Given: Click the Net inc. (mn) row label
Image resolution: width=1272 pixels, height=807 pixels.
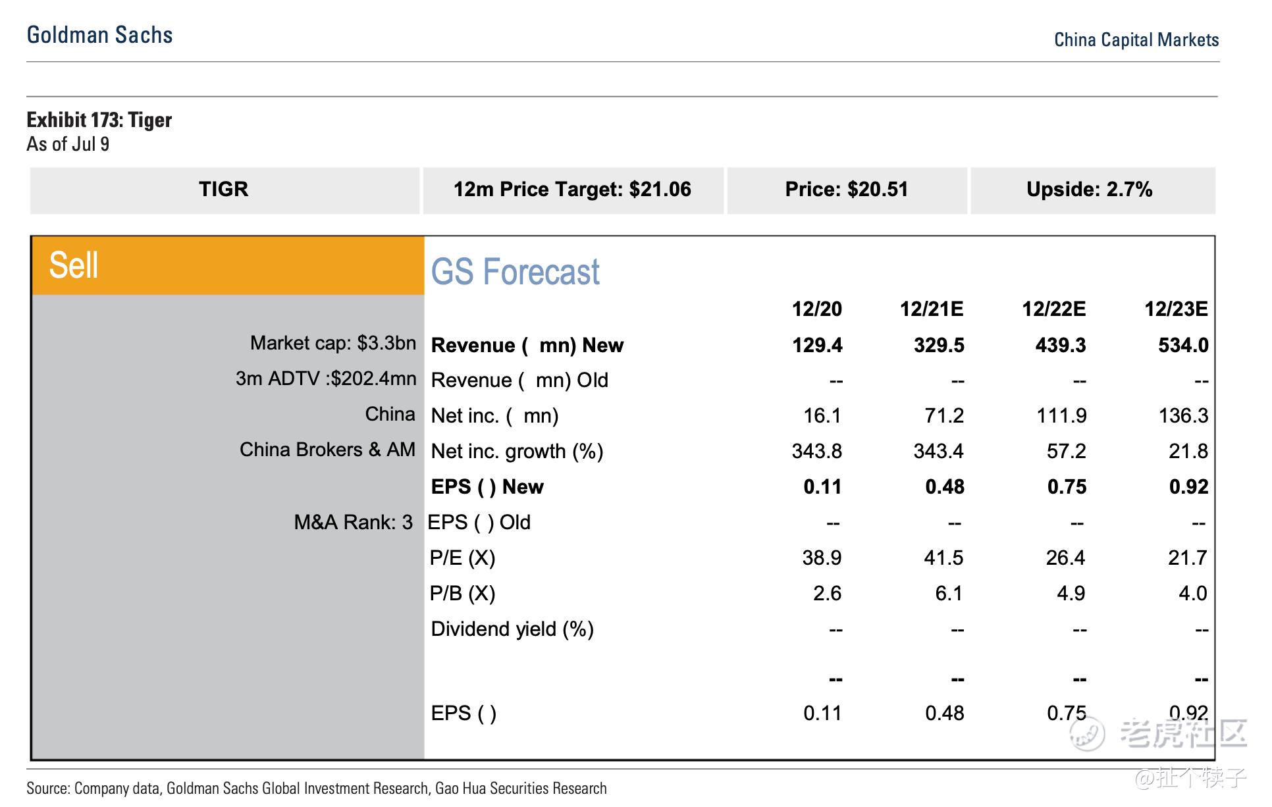Looking at the screenshot, I should pyautogui.click(x=494, y=416).
